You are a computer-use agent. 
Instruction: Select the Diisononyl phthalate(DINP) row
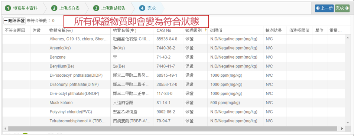click(173, 84)
